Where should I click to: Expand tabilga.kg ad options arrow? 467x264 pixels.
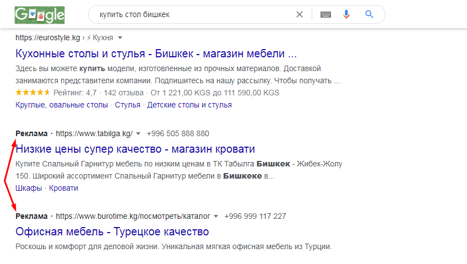138,134
